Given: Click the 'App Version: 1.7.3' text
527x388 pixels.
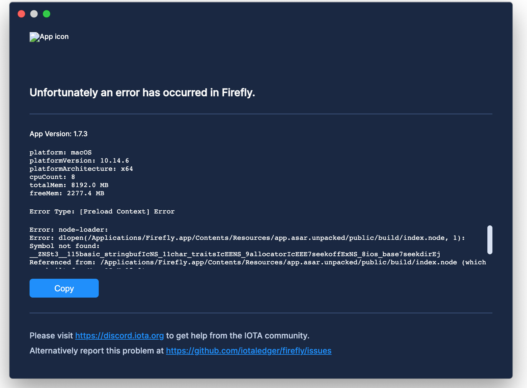Looking at the screenshot, I should pyautogui.click(x=58, y=134).
